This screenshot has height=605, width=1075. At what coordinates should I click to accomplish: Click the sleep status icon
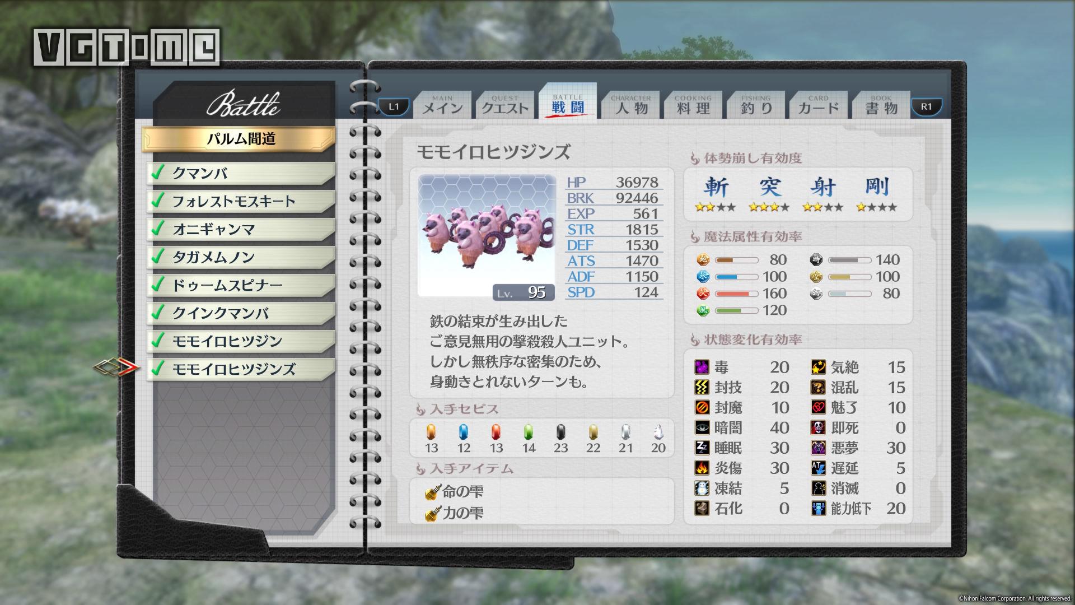click(702, 448)
